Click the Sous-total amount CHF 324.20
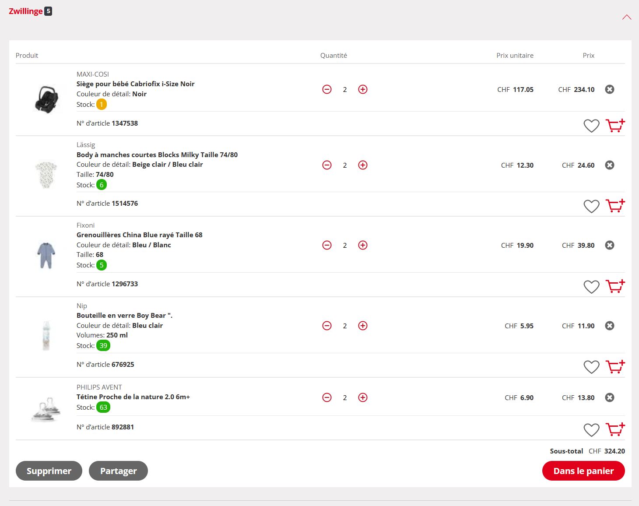The width and height of the screenshot is (639, 506). (607, 451)
